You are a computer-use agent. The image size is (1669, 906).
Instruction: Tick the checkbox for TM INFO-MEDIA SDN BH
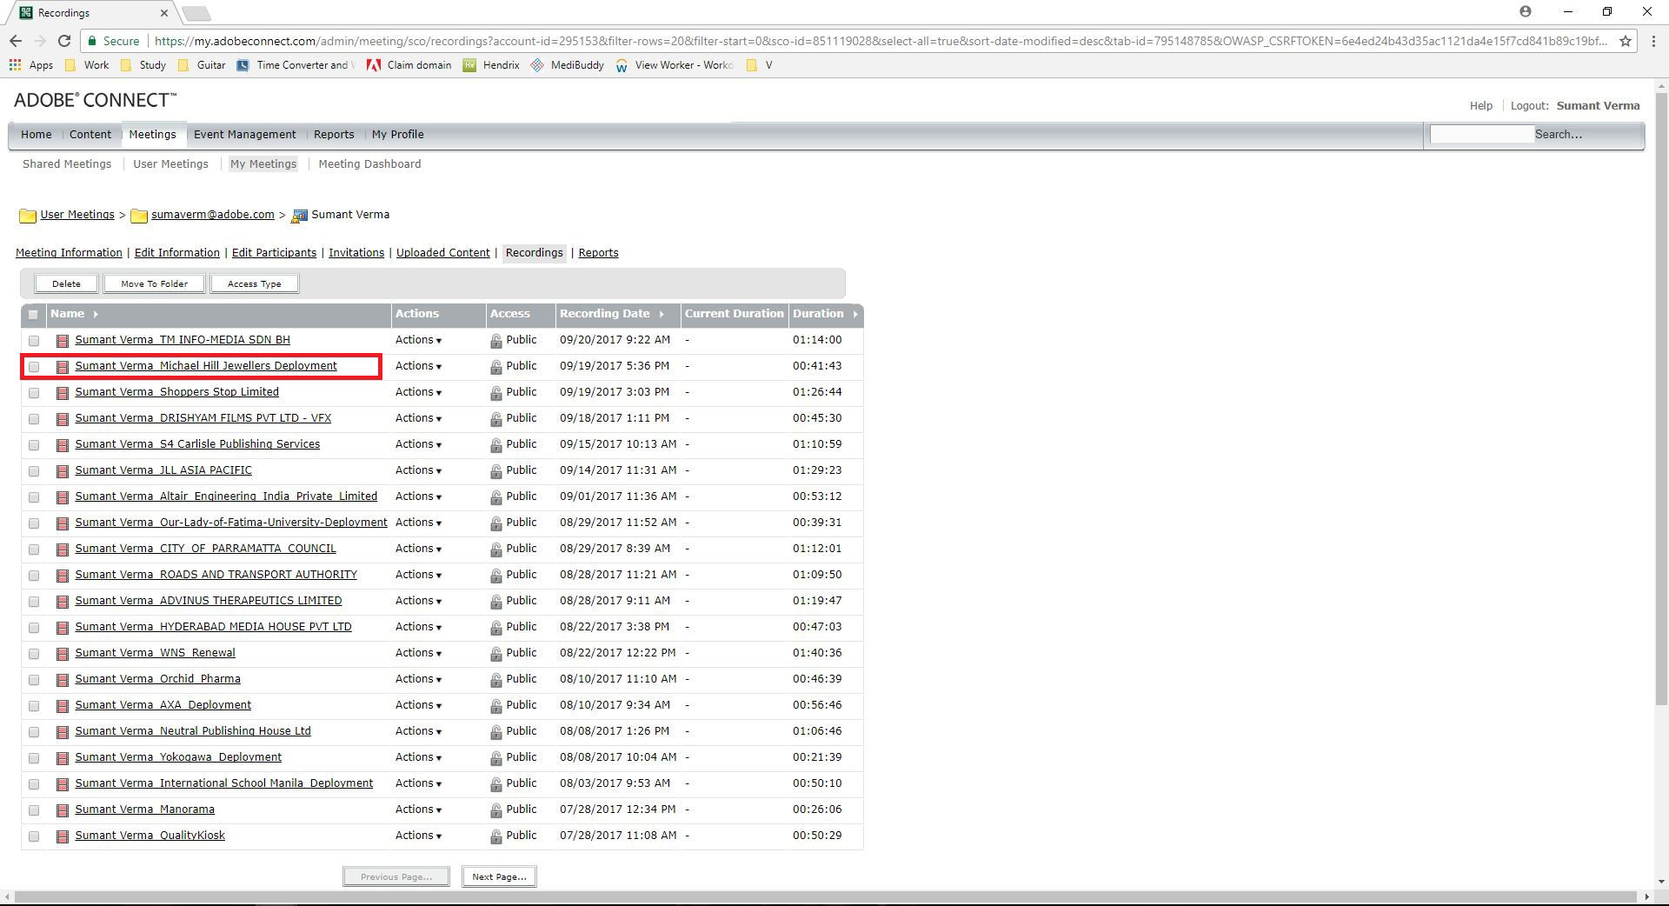(x=34, y=341)
